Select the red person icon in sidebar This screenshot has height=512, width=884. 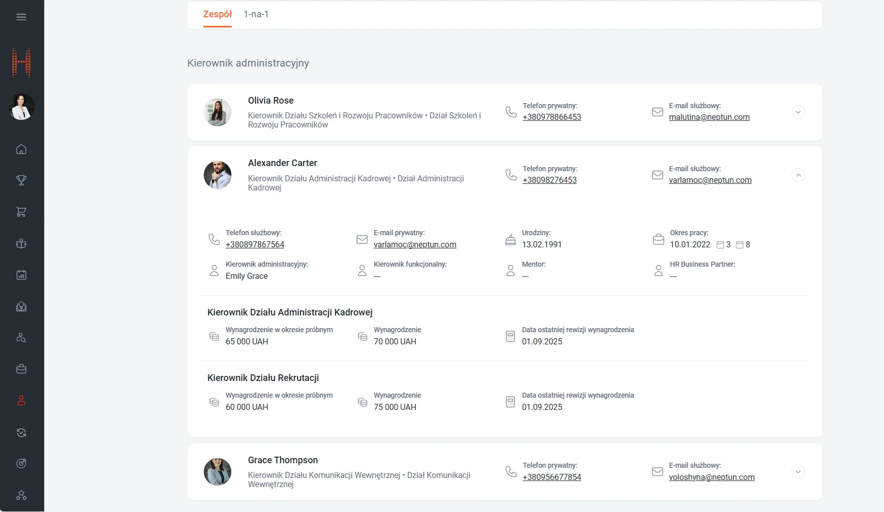tap(21, 401)
